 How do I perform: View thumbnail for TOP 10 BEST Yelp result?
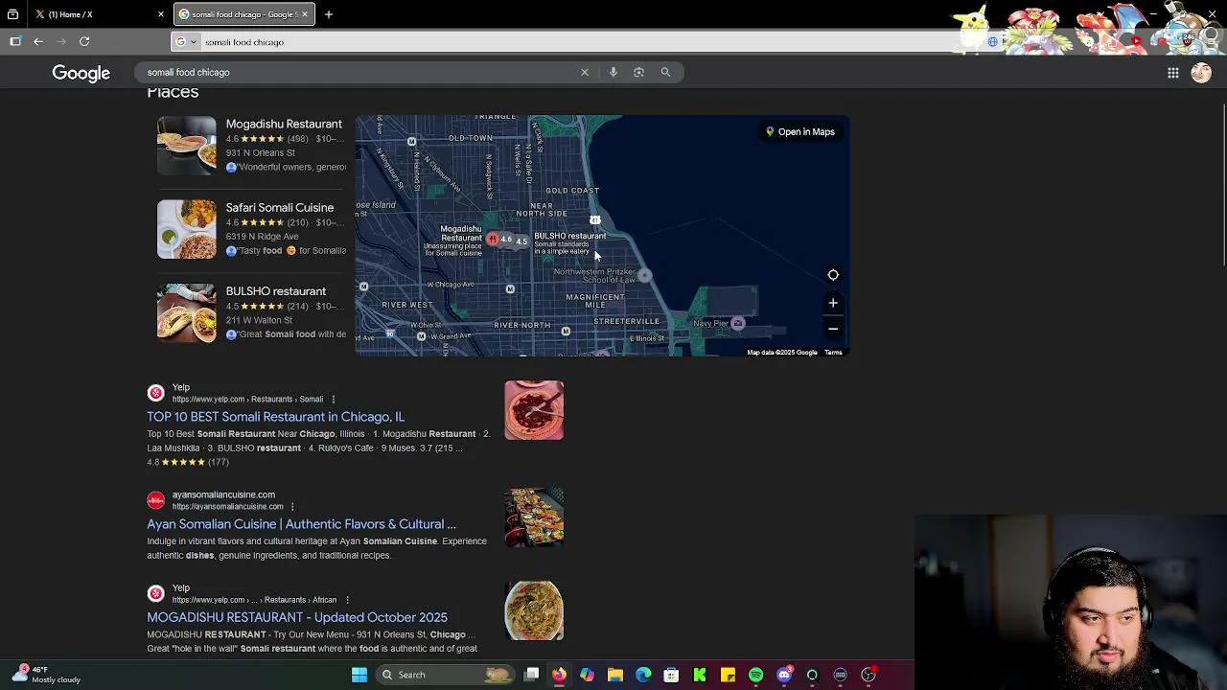pyautogui.click(x=534, y=410)
